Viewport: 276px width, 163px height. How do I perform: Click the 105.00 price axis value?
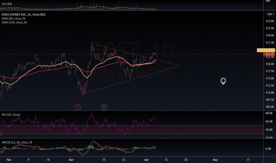tap(270, 107)
